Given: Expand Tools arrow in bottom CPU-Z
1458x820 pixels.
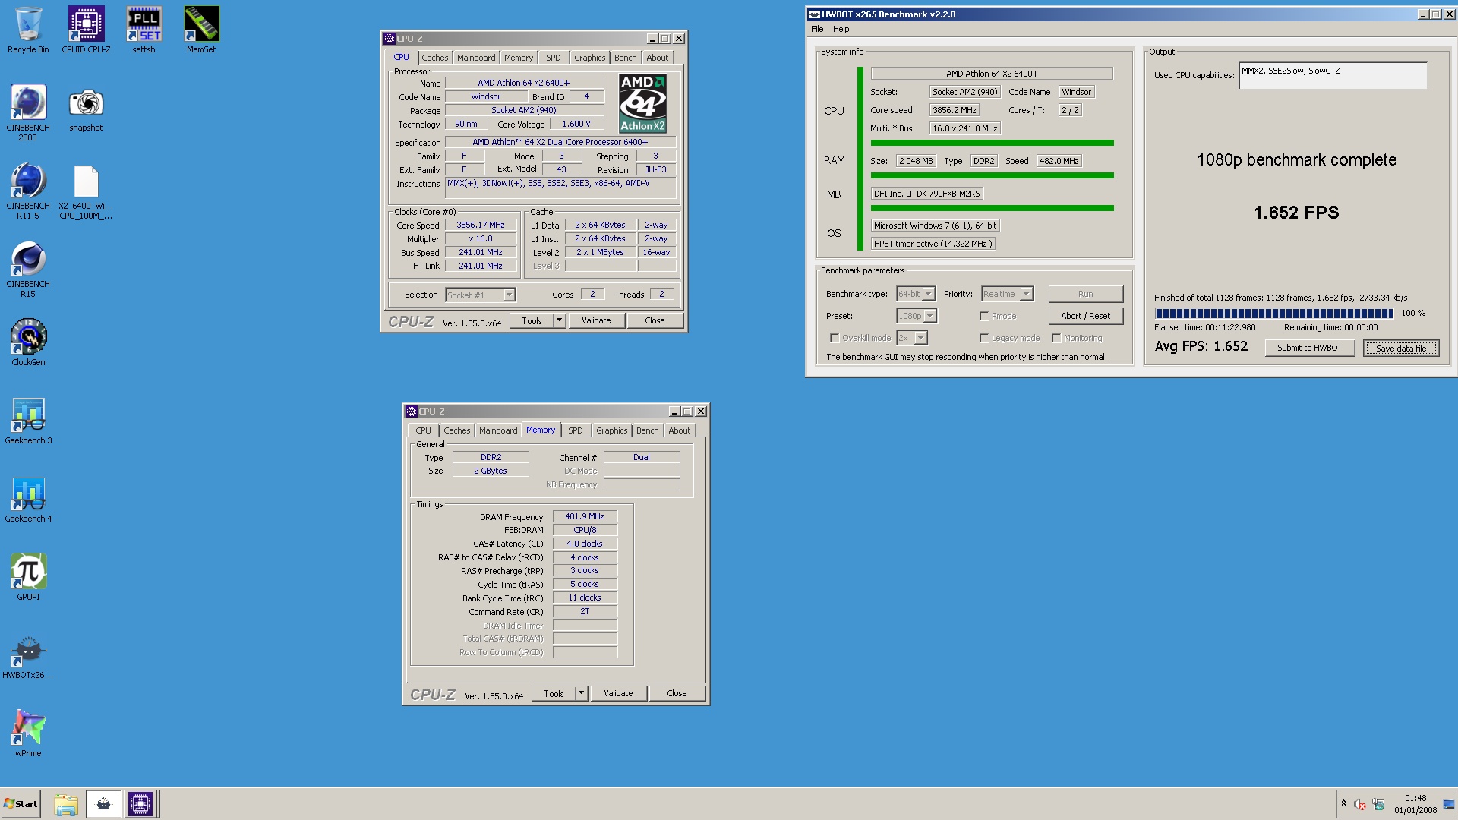Looking at the screenshot, I should (581, 693).
